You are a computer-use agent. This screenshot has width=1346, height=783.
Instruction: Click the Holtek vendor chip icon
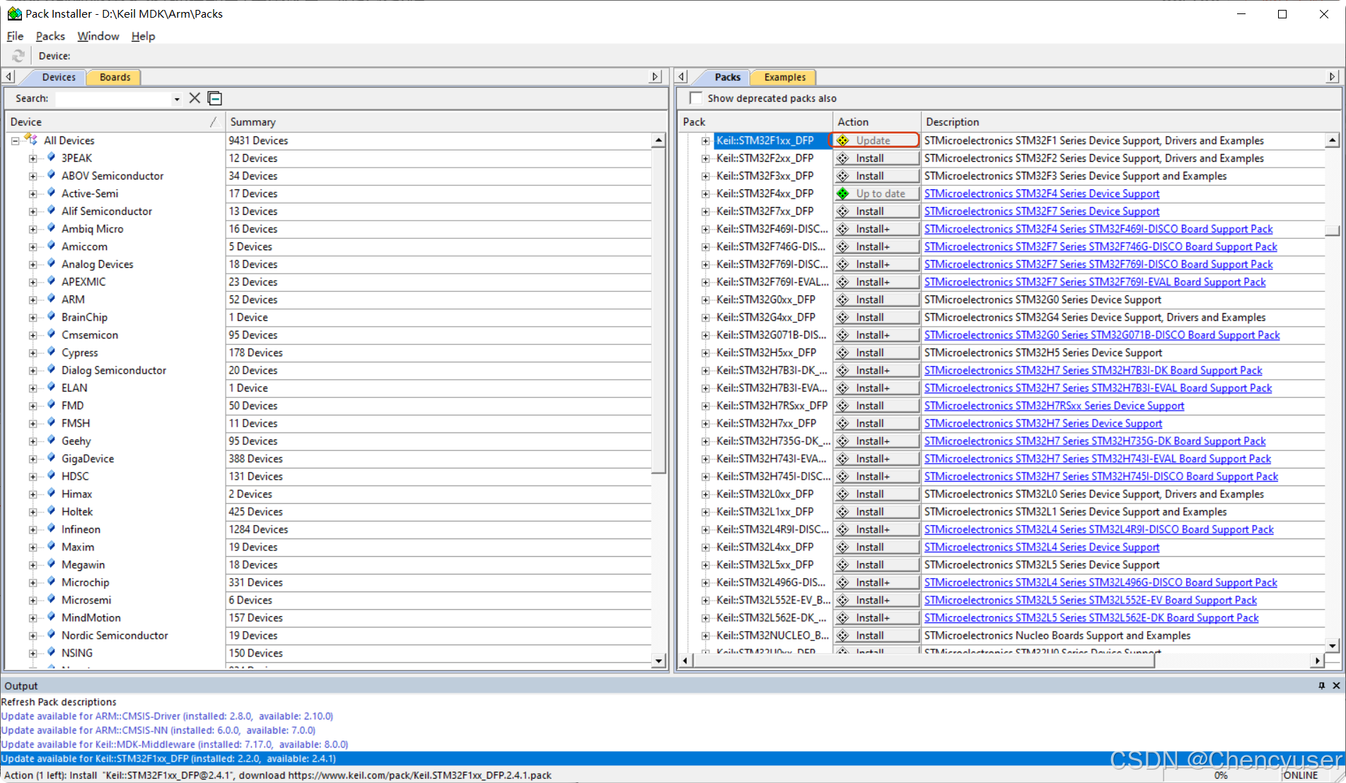click(51, 511)
